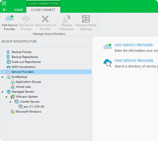
Task: Open the Manage Subtenants tool
Action: tap(66, 23)
